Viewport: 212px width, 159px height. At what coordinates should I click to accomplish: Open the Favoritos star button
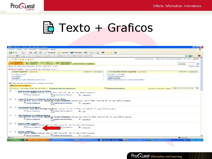(63, 52)
